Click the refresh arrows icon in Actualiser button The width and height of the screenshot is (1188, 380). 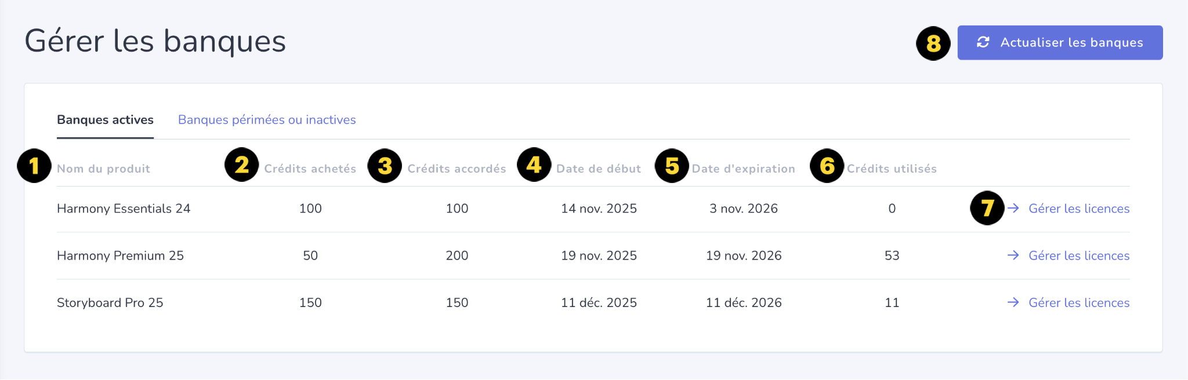[x=983, y=42]
